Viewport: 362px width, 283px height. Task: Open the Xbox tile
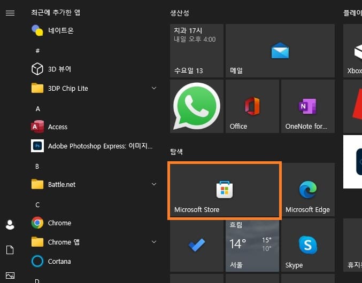tap(352, 51)
